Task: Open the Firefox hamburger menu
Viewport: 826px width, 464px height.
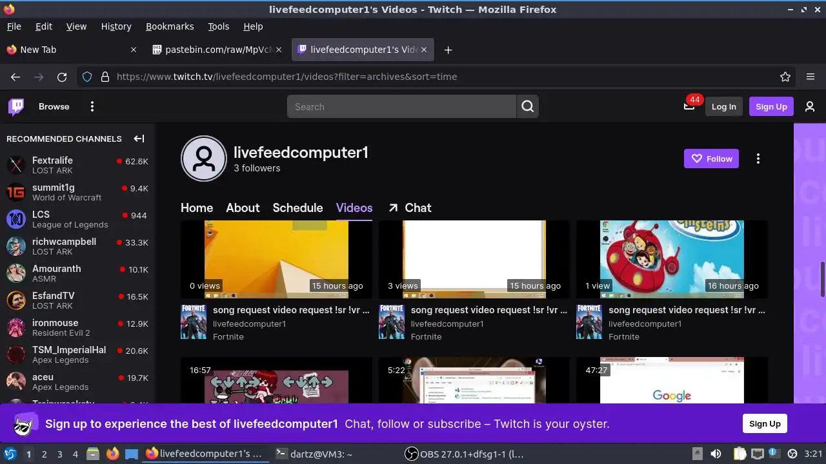Action: coord(811,77)
